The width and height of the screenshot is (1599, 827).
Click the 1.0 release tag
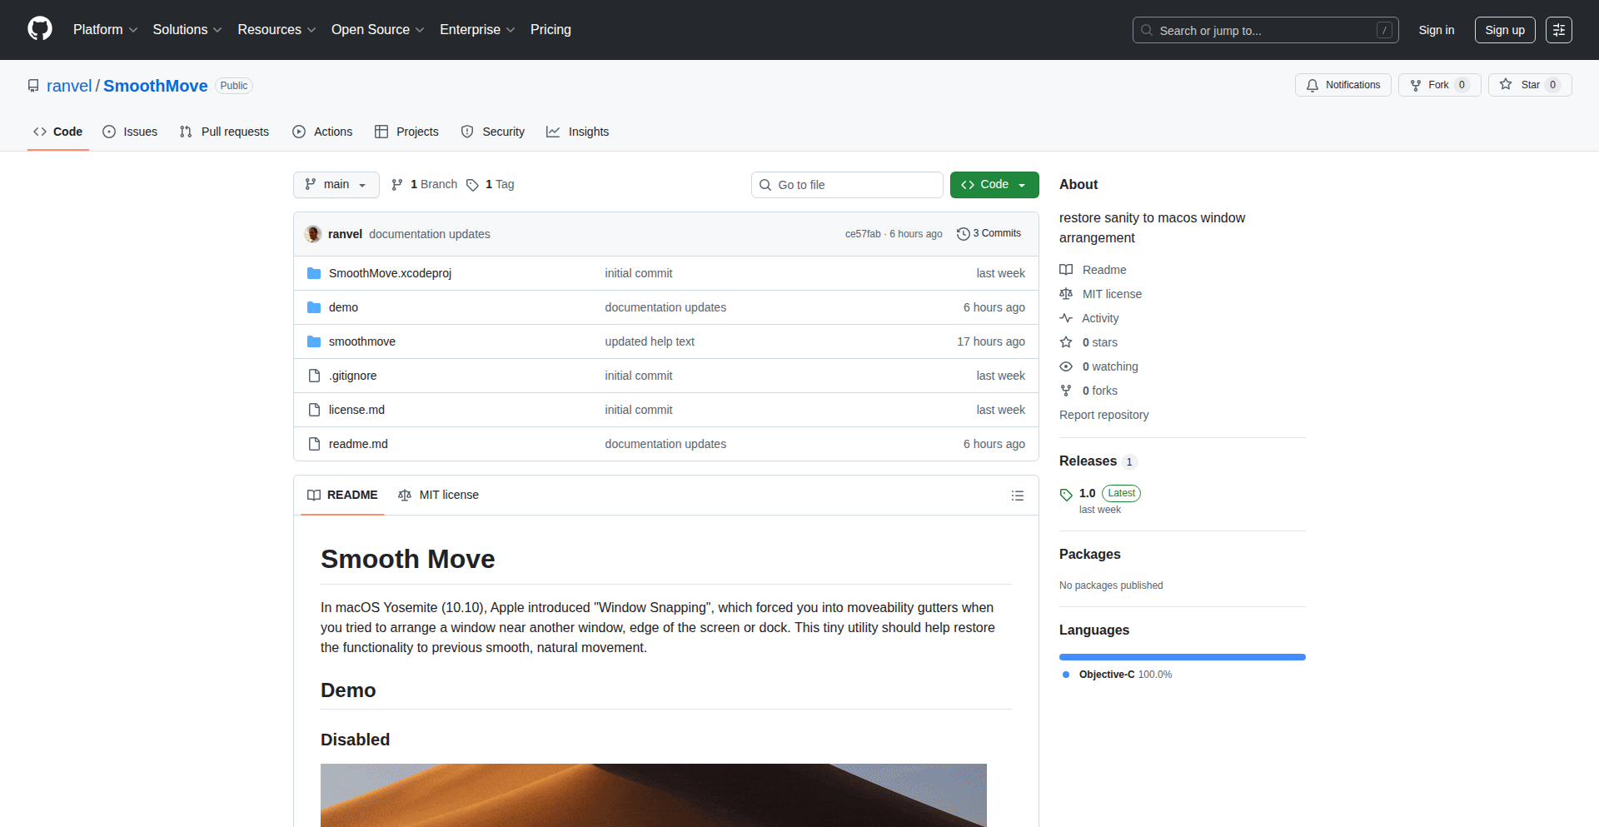pos(1087,493)
